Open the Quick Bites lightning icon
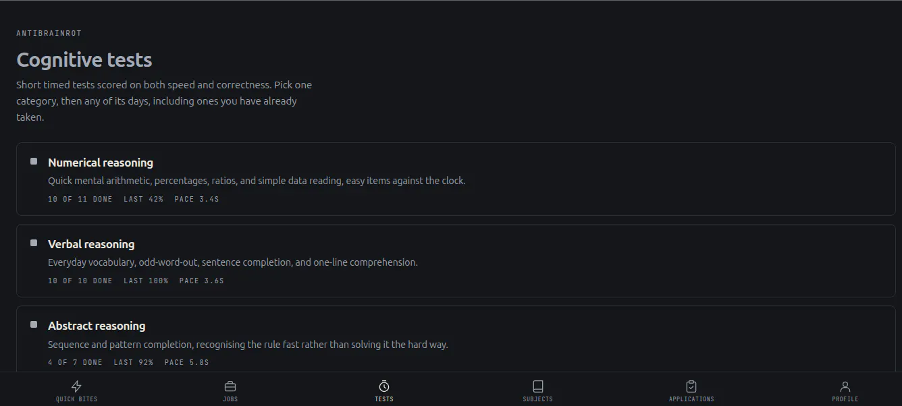The width and height of the screenshot is (902, 406). (76, 386)
